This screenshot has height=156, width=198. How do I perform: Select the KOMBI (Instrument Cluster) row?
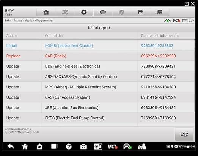[x=99, y=46]
